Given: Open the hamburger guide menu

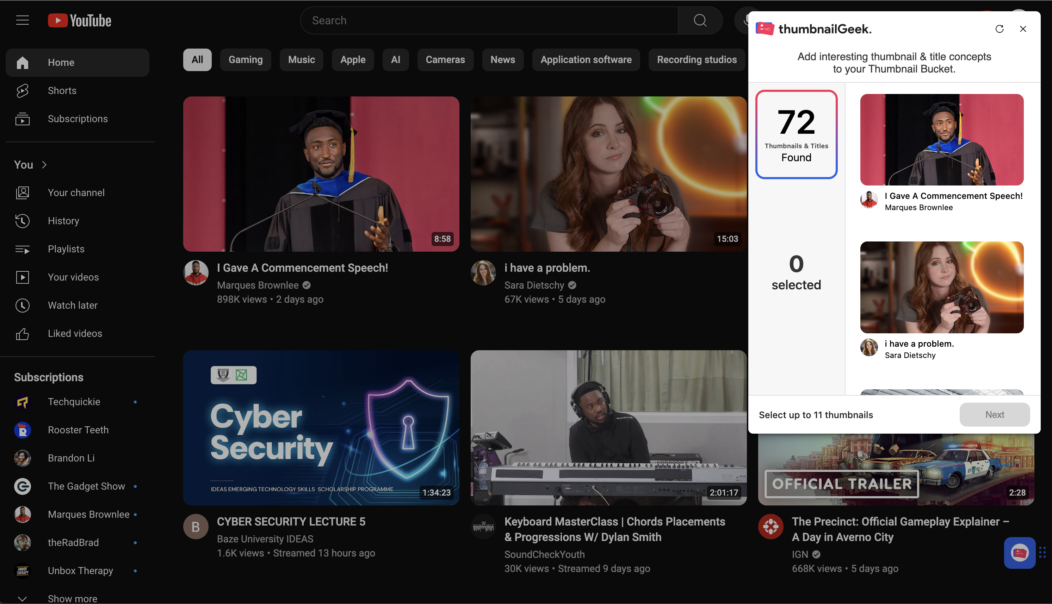Looking at the screenshot, I should pos(23,20).
